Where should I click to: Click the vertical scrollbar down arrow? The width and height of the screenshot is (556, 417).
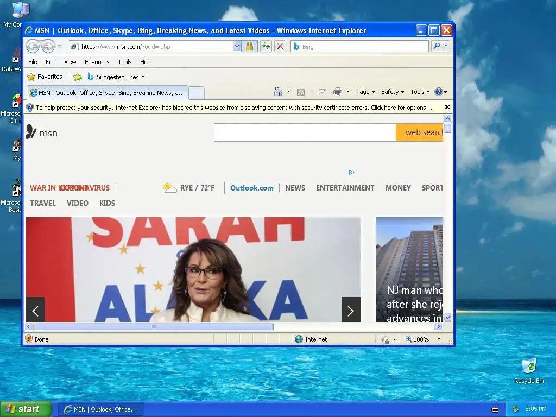[x=447, y=317]
